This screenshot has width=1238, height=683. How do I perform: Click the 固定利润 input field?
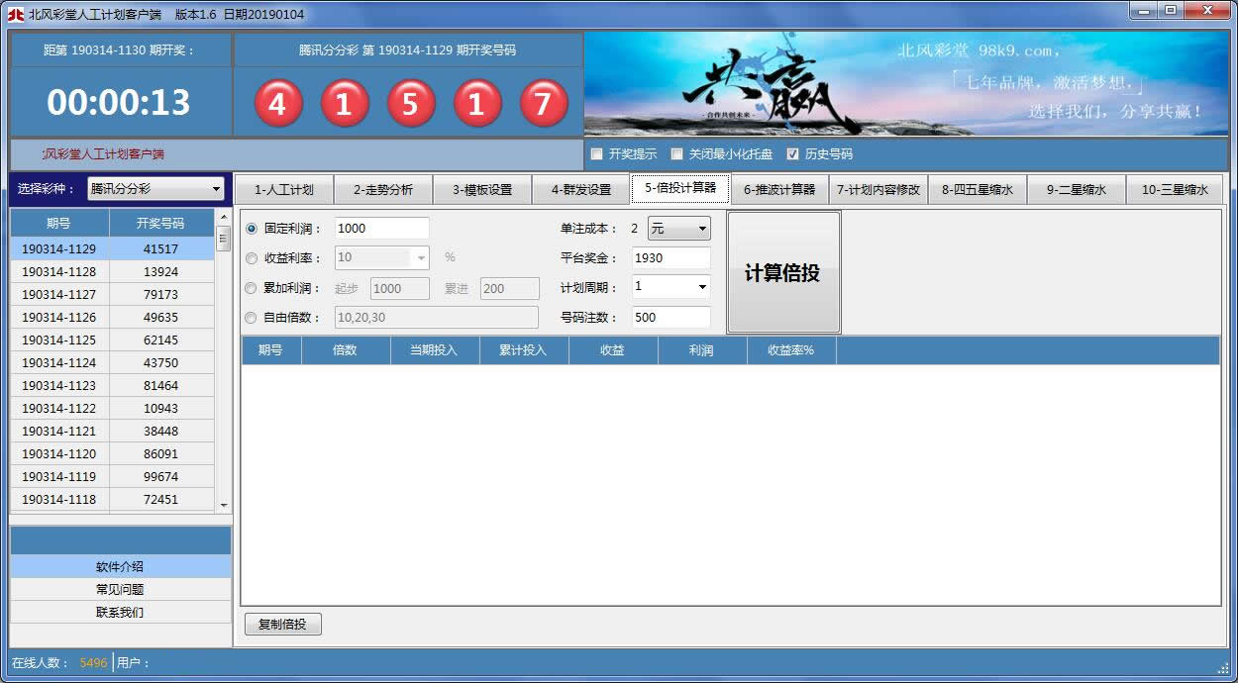click(382, 229)
